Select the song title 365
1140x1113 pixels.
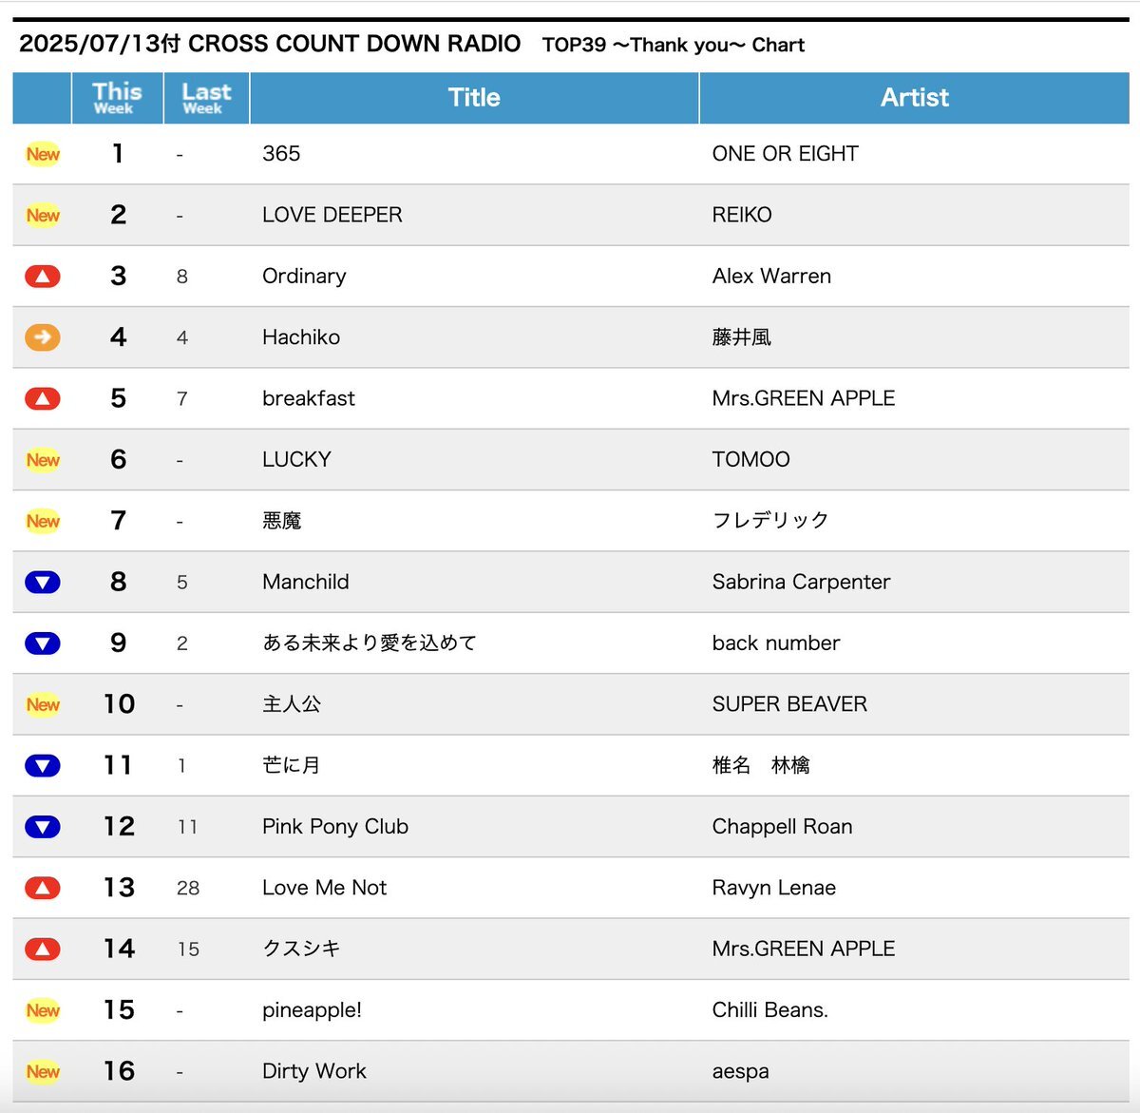281,154
